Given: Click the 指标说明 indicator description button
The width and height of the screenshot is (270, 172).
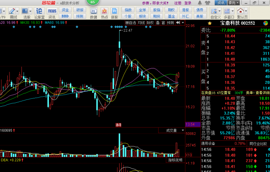Looking at the screenshot, I should pos(175,160).
